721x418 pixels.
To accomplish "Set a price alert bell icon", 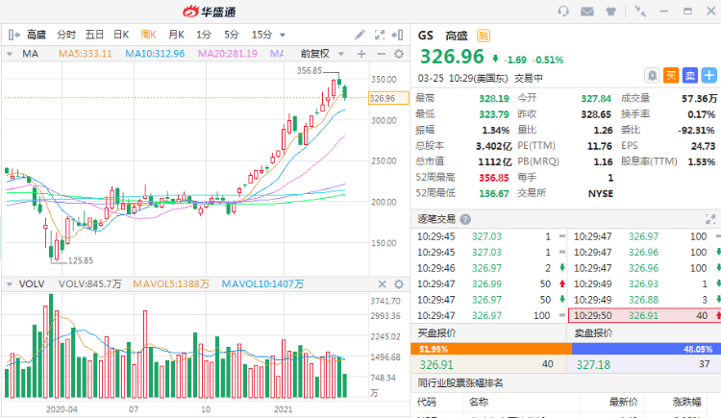I will click(x=652, y=75).
